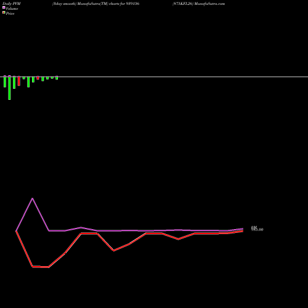Click the '(875KFL26) MunafaSutra.com' text

click(x=199, y=4)
